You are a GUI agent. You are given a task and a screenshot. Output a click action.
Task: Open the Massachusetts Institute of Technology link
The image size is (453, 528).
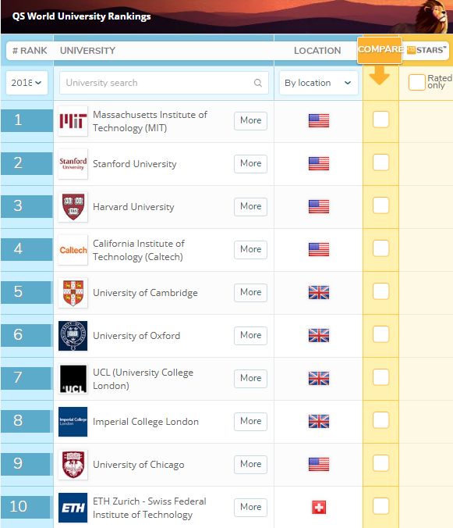tap(150, 121)
